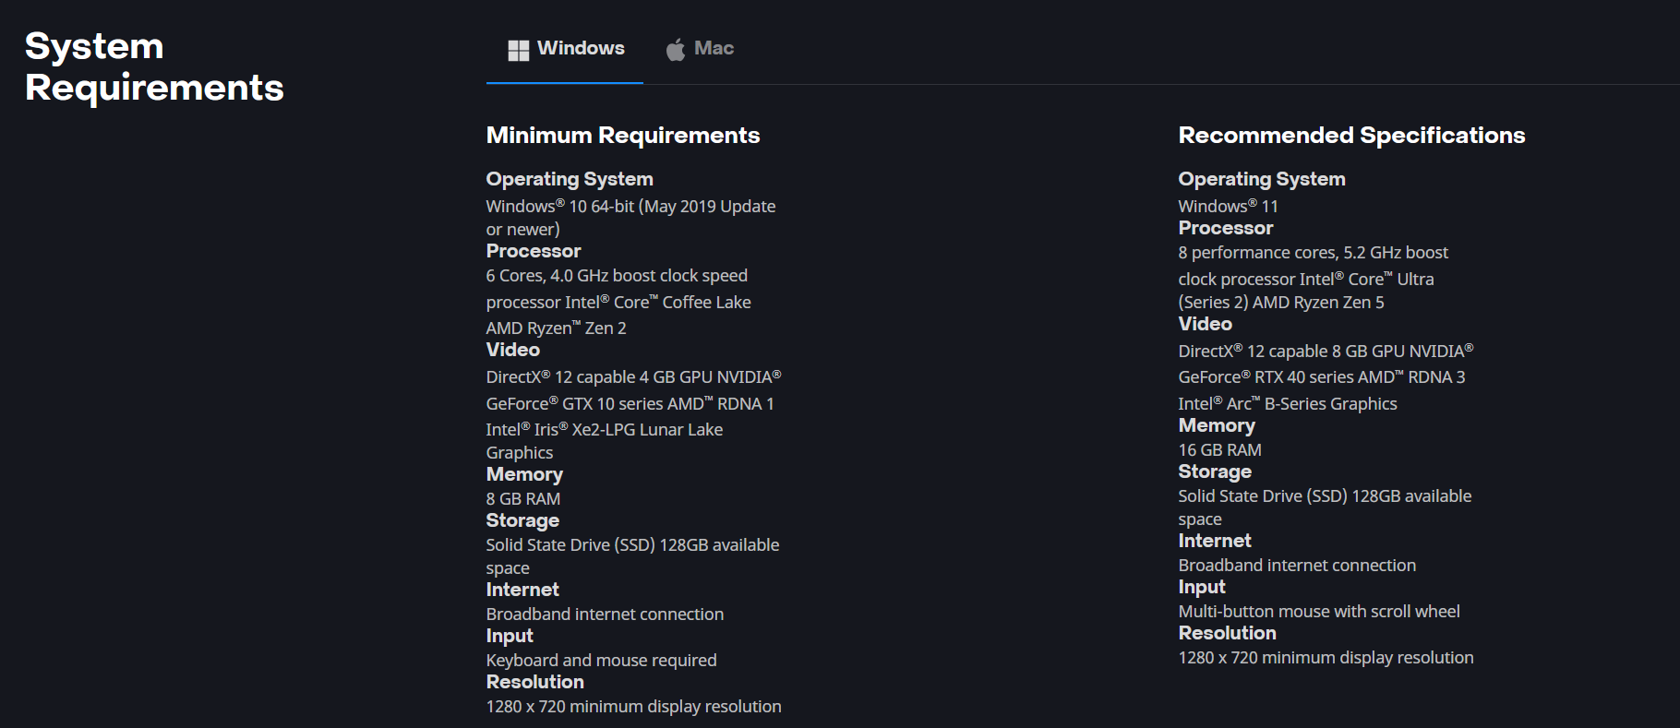
Task: Click the minimum Operating System label
Action: click(x=570, y=179)
